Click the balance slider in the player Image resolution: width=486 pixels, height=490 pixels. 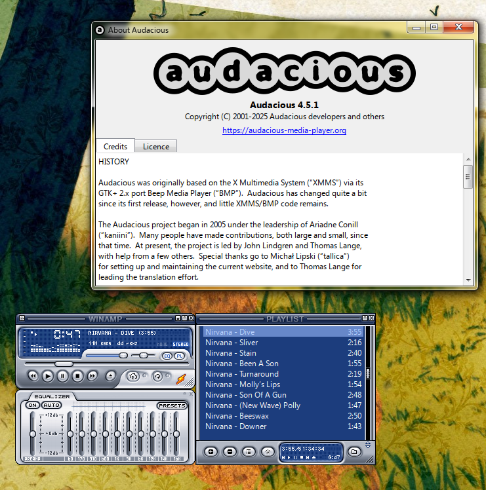point(144,355)
